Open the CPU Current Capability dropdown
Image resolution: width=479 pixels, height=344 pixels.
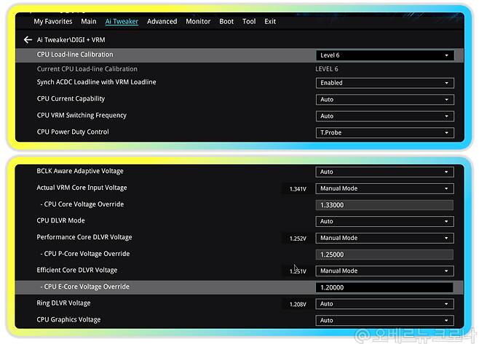pos(384,100)
